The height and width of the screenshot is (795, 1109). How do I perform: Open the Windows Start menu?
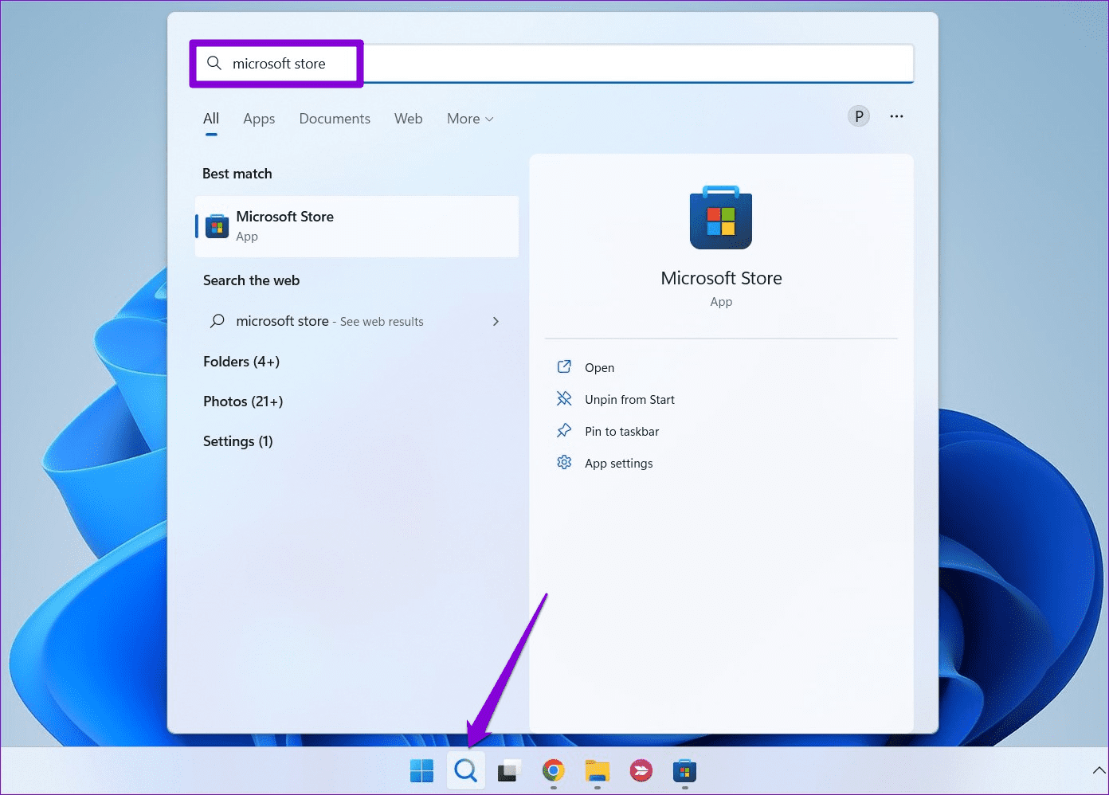coord(421,771)
